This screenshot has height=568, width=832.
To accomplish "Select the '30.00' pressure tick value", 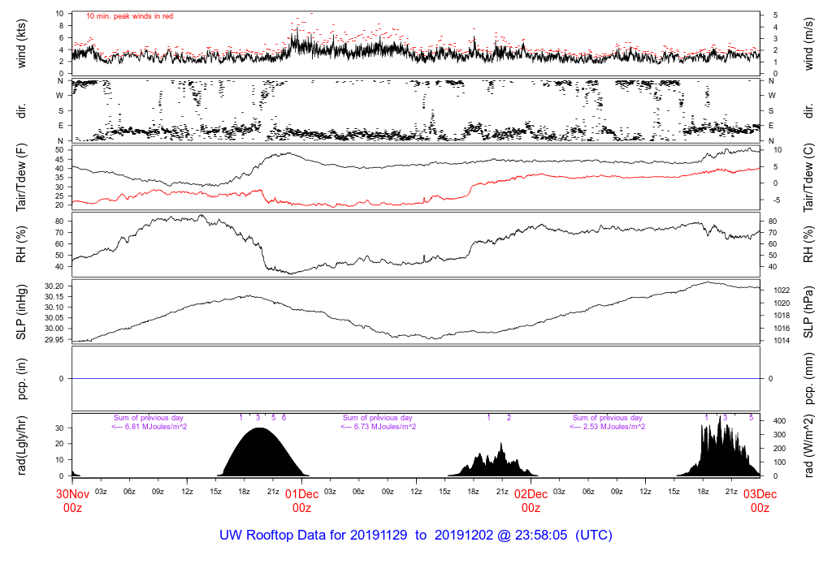I will [x=54, y=329].
